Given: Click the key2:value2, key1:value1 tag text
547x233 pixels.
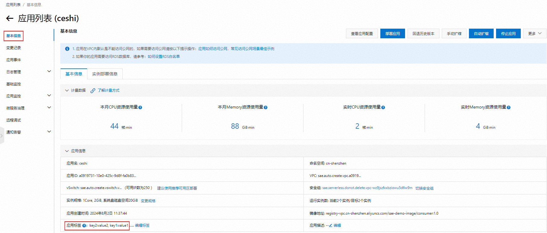Looking at the screenshot, I should [109, 225].
